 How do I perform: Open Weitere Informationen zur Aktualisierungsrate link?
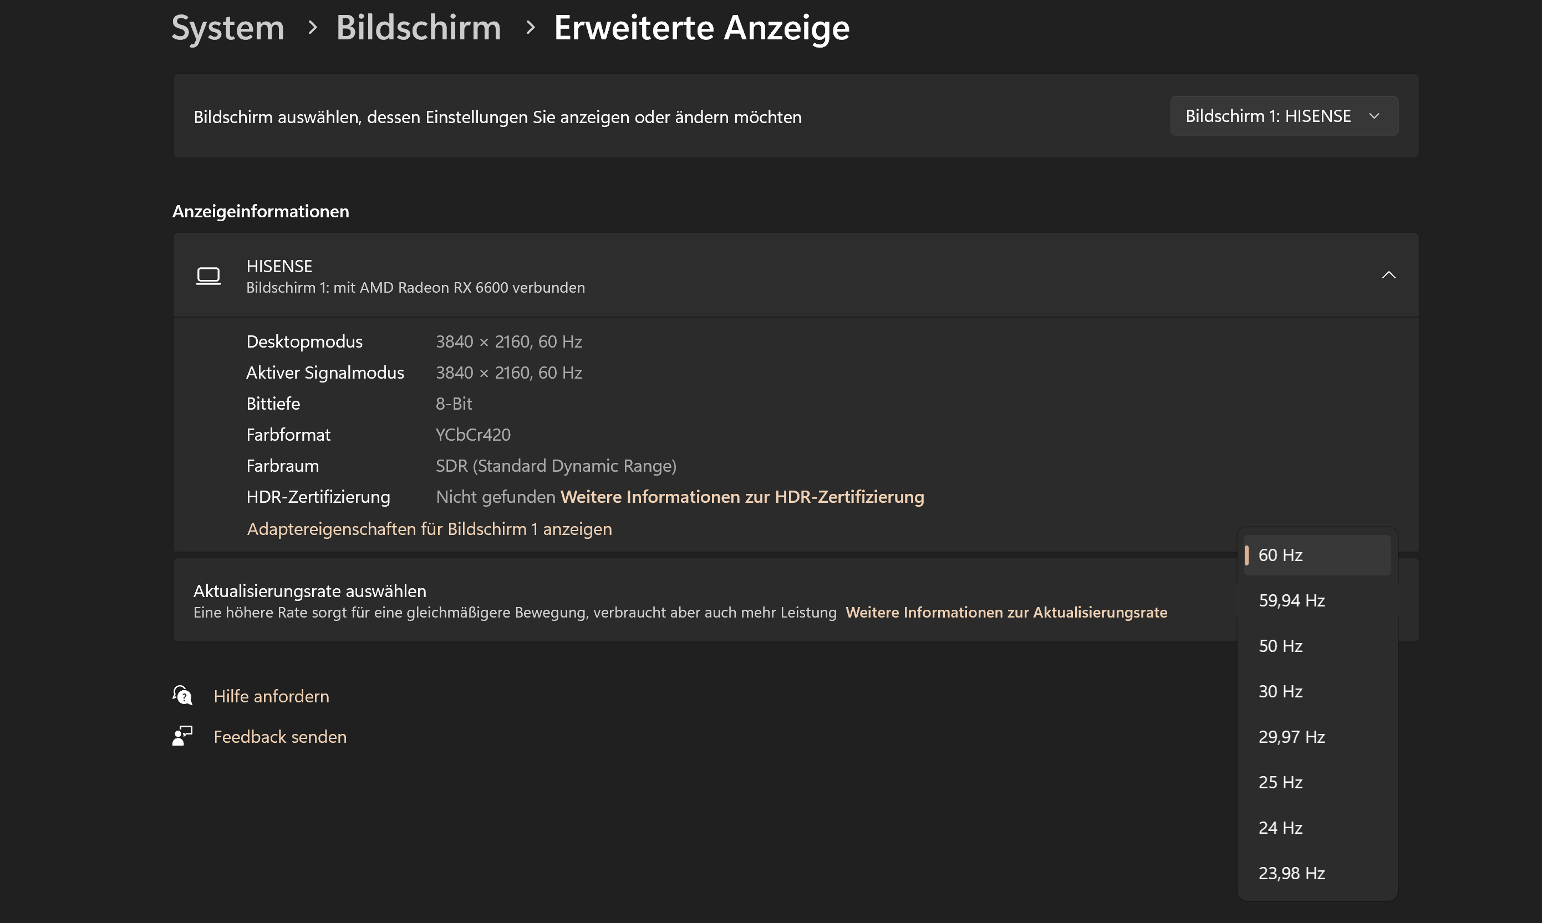click(1006, 612)
